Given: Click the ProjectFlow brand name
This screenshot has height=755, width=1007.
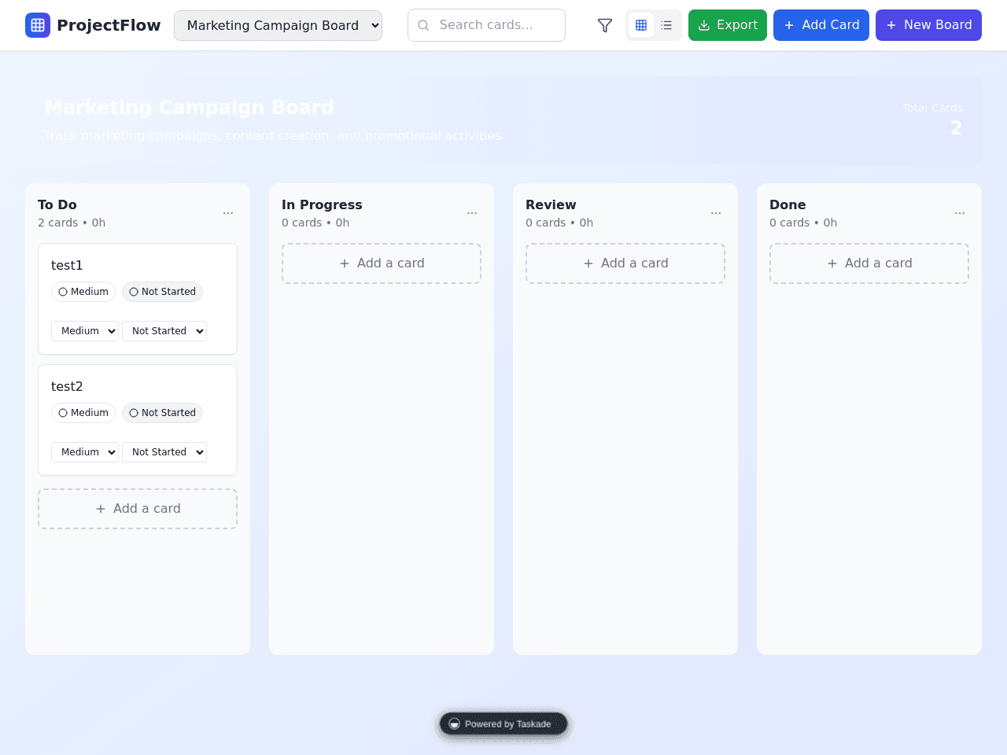Looking at the screenshot, I should [x=109, y=25].
